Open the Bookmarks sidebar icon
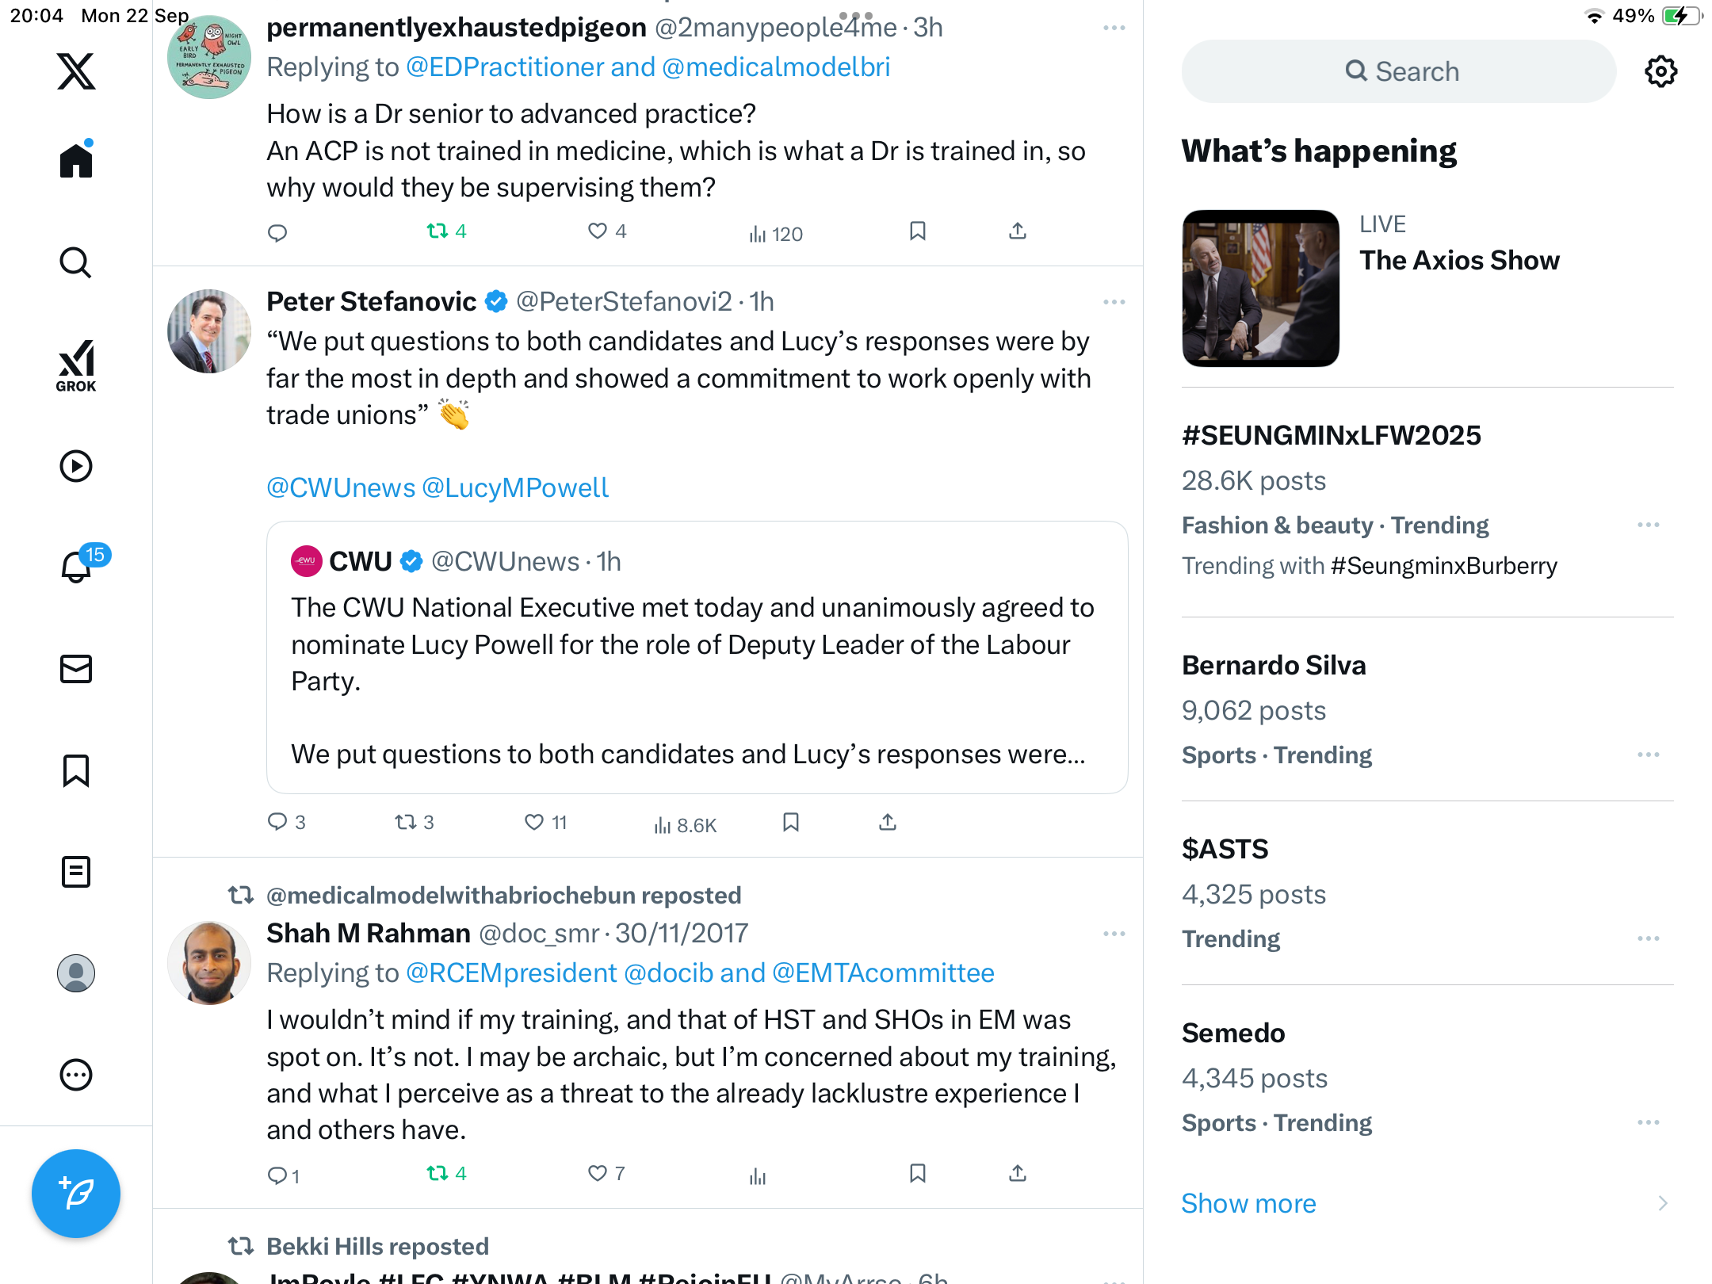 point(76,770)
